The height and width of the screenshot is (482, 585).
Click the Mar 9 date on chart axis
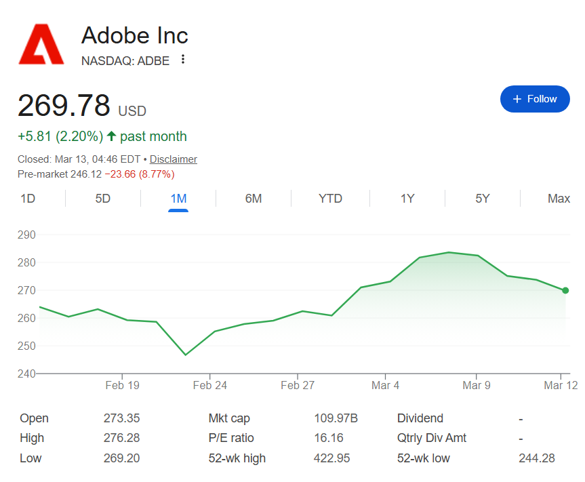(477, 386)
